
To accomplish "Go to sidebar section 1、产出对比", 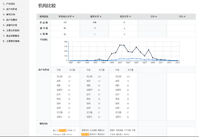I will [x=9, y=4].
